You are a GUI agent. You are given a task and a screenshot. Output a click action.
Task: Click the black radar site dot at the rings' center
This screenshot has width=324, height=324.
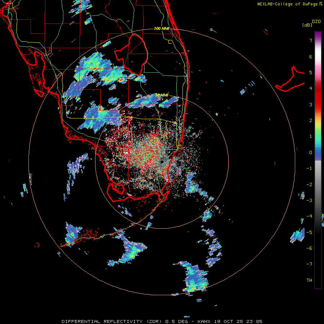[162, 162]
